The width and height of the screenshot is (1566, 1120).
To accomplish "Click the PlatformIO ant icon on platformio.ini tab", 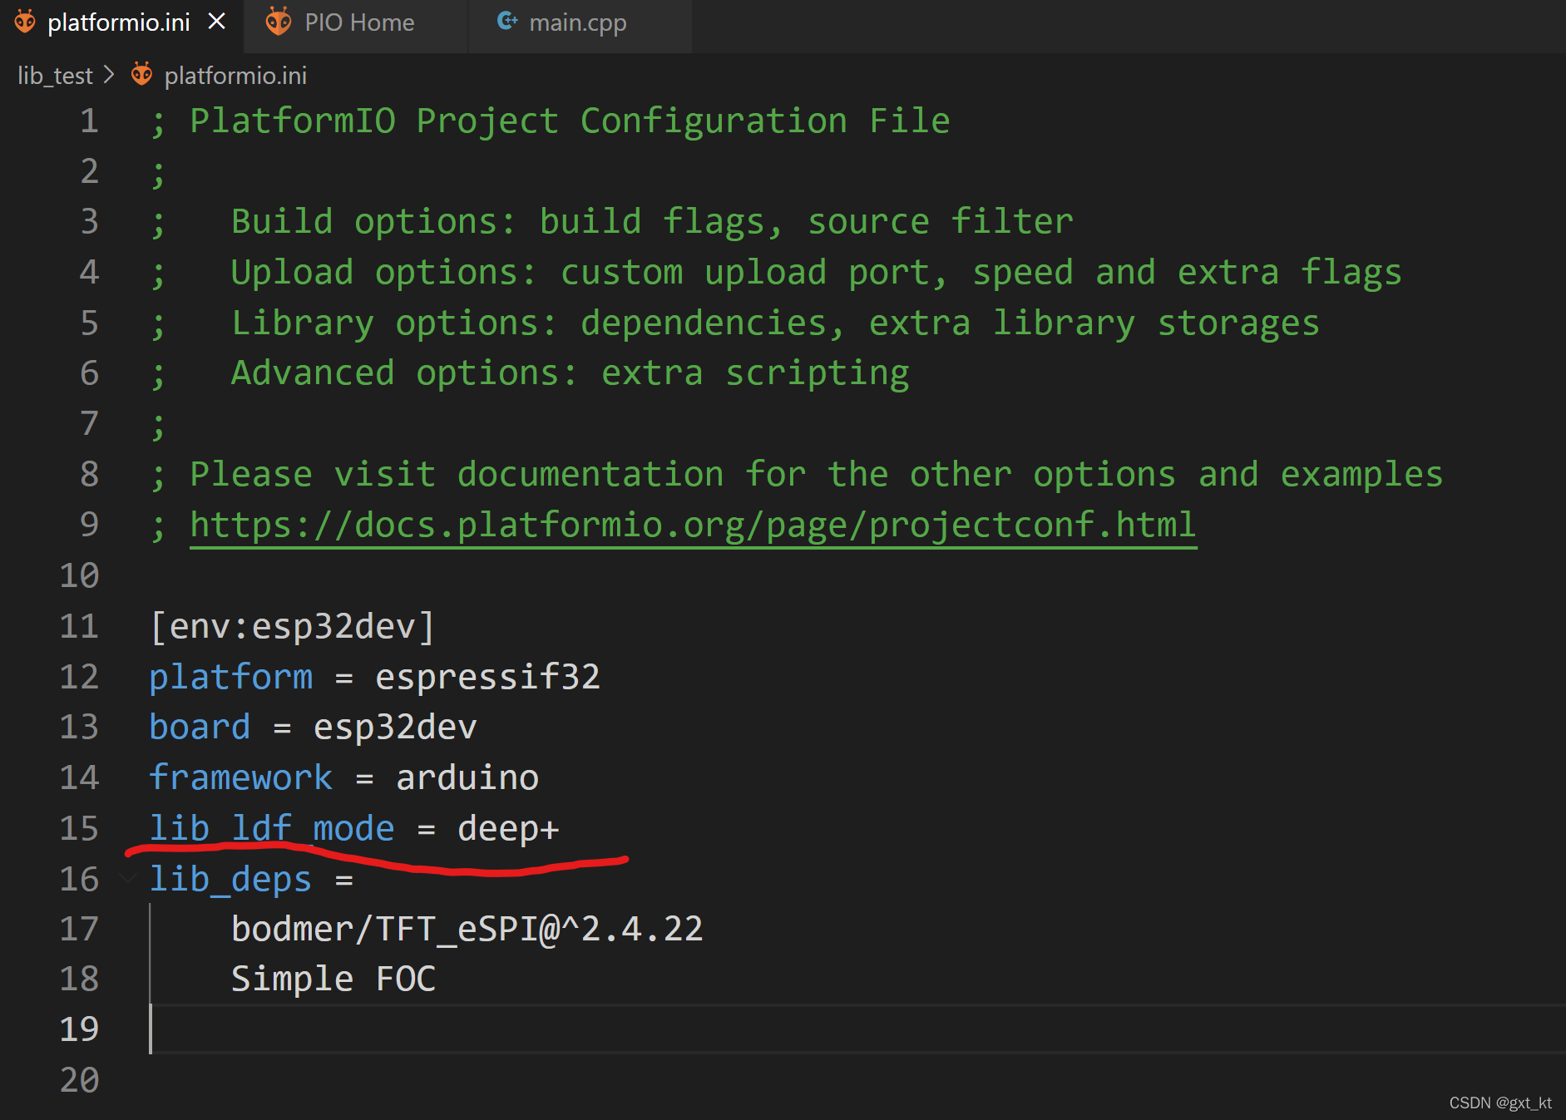I will (25, 22).
